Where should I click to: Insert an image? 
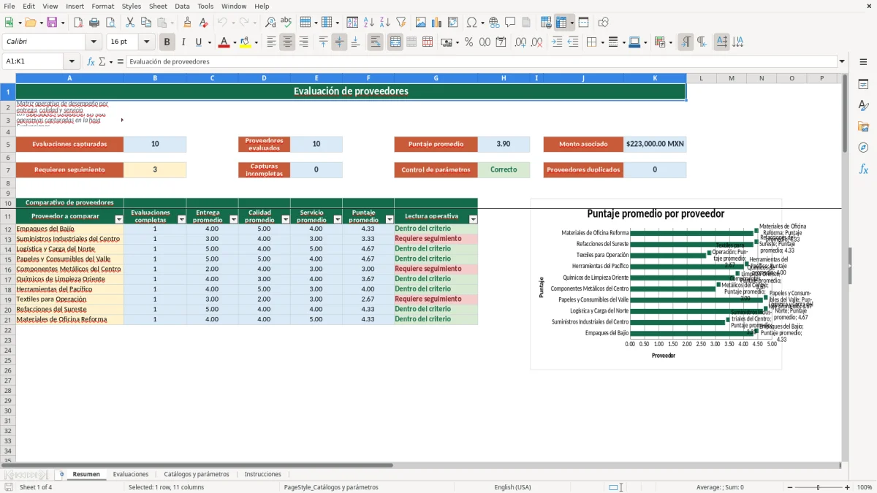pos(421,23)
